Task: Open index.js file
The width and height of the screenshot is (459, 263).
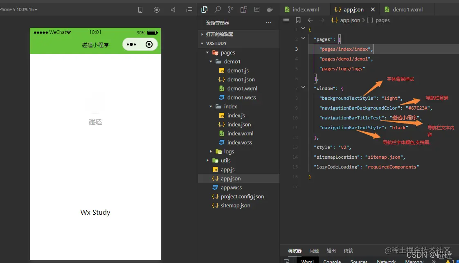Action: (239, 116)
